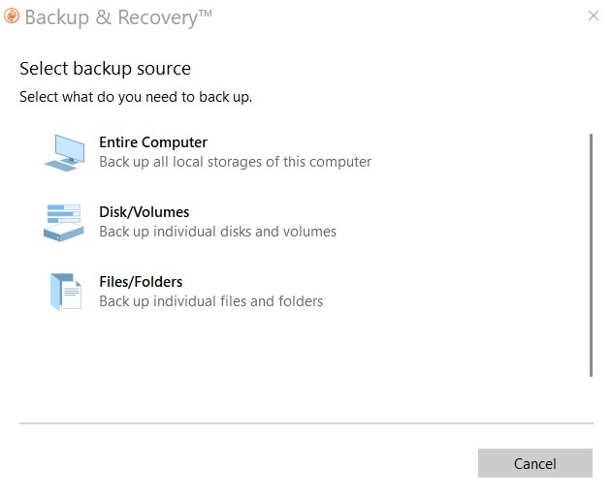
Task: Close the Backup & Recovery dialog
Action: 594,16
